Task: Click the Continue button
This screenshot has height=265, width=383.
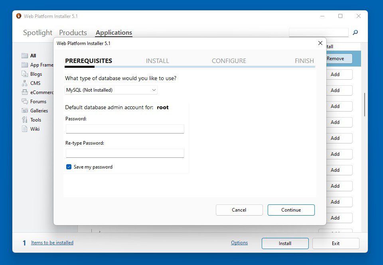Action: coord(291,210)
